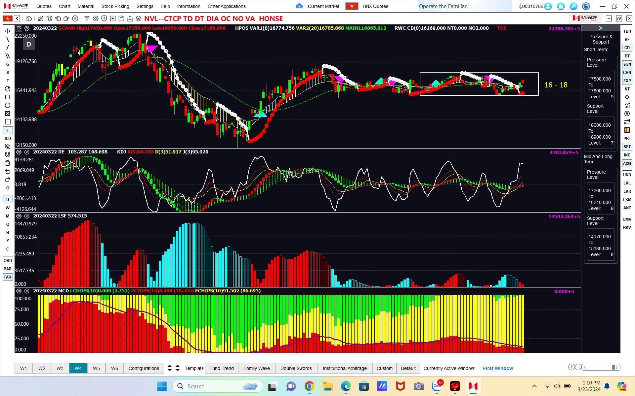Toggle the CD indicator on right sidebar
635x396 pixels.
(x=627, y=48)
